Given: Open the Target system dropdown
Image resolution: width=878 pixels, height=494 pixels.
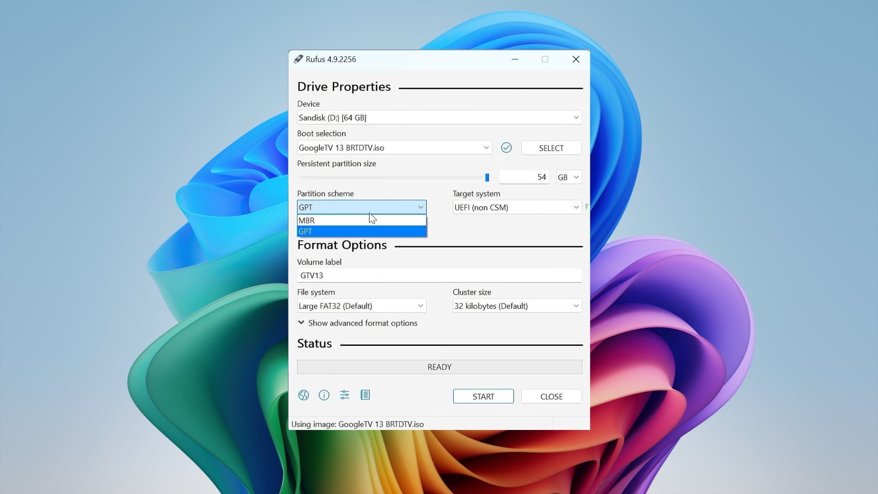Looking at the screenshot, I should click(517, 207).
